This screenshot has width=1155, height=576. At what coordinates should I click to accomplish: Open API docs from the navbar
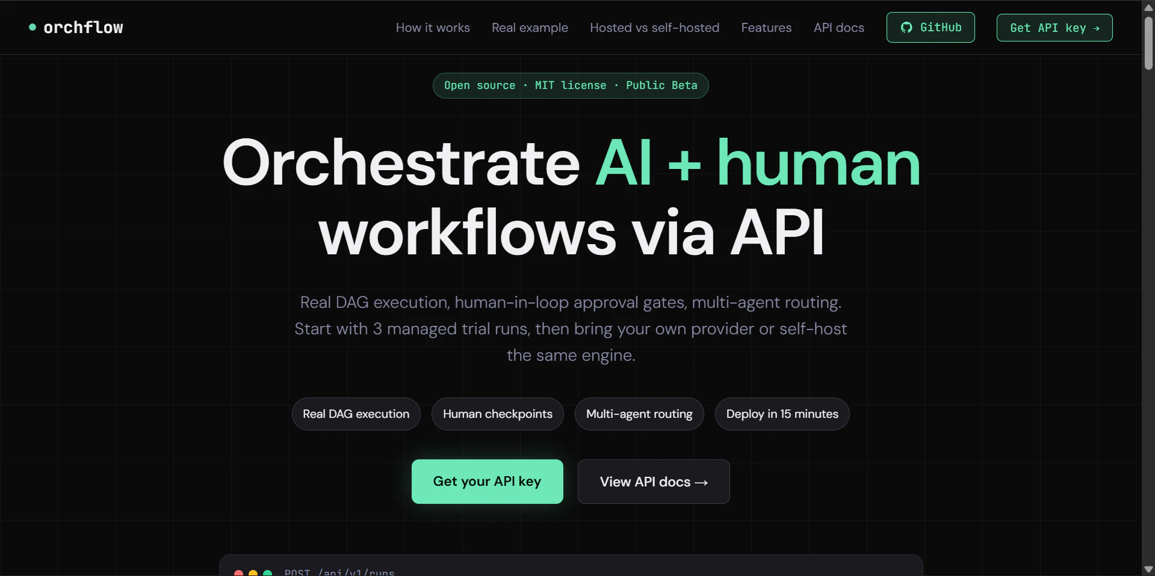[838, 28]
